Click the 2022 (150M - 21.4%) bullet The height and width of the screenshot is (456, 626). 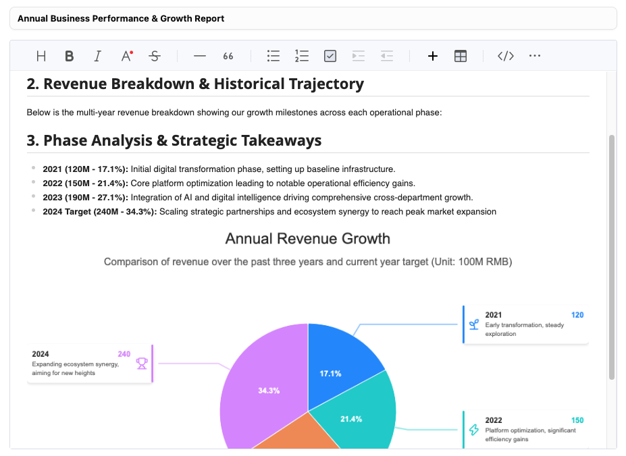[x=229, y=183]
